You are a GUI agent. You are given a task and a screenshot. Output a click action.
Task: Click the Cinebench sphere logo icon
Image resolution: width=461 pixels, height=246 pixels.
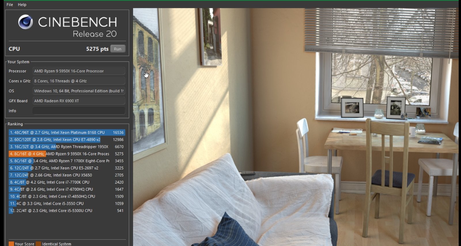tap(25, 22)
